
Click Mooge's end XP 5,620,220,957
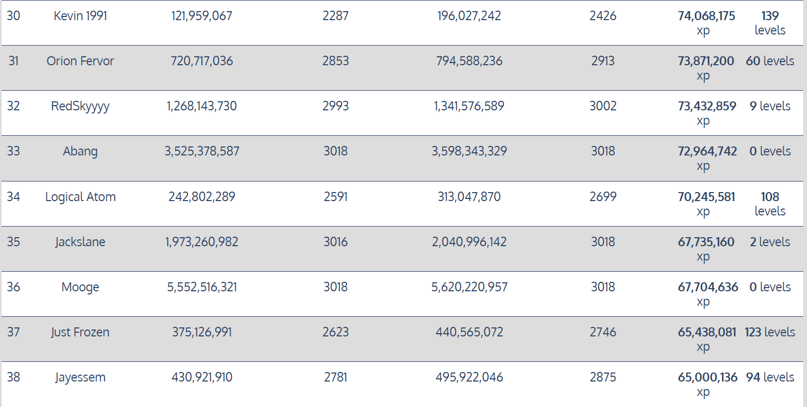point(469,287)
